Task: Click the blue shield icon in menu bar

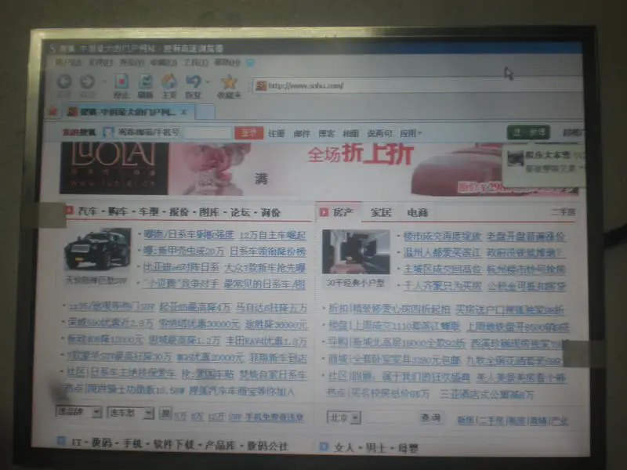Action: (x=250, y=63)
